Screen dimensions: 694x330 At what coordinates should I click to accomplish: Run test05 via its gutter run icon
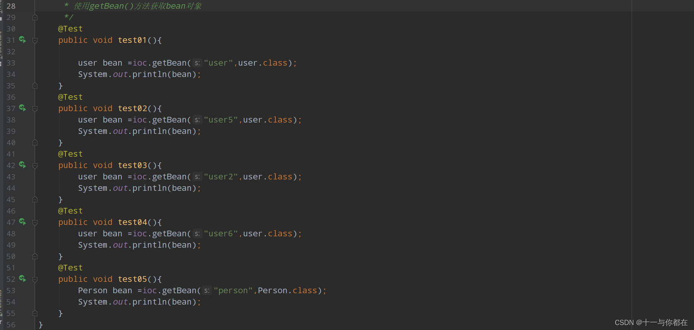click(x=23, y=278)
